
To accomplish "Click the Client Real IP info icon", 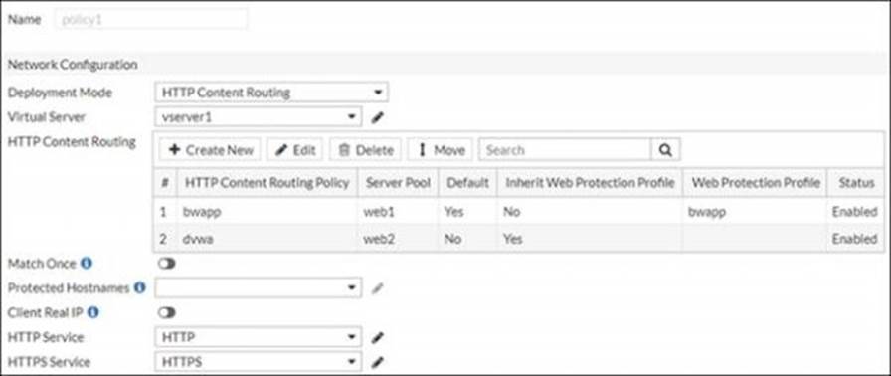I will coord(93,312).
